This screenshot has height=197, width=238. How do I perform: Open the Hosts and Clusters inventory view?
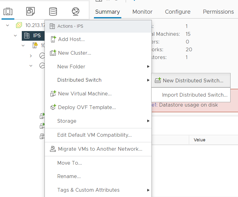[x=8, y=11]
